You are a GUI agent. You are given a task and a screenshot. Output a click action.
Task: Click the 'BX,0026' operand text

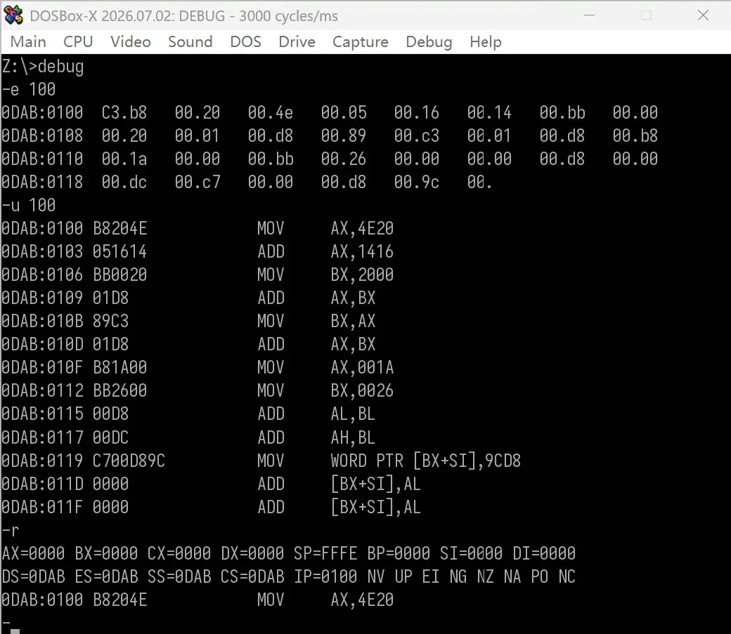tap(362, 391)
